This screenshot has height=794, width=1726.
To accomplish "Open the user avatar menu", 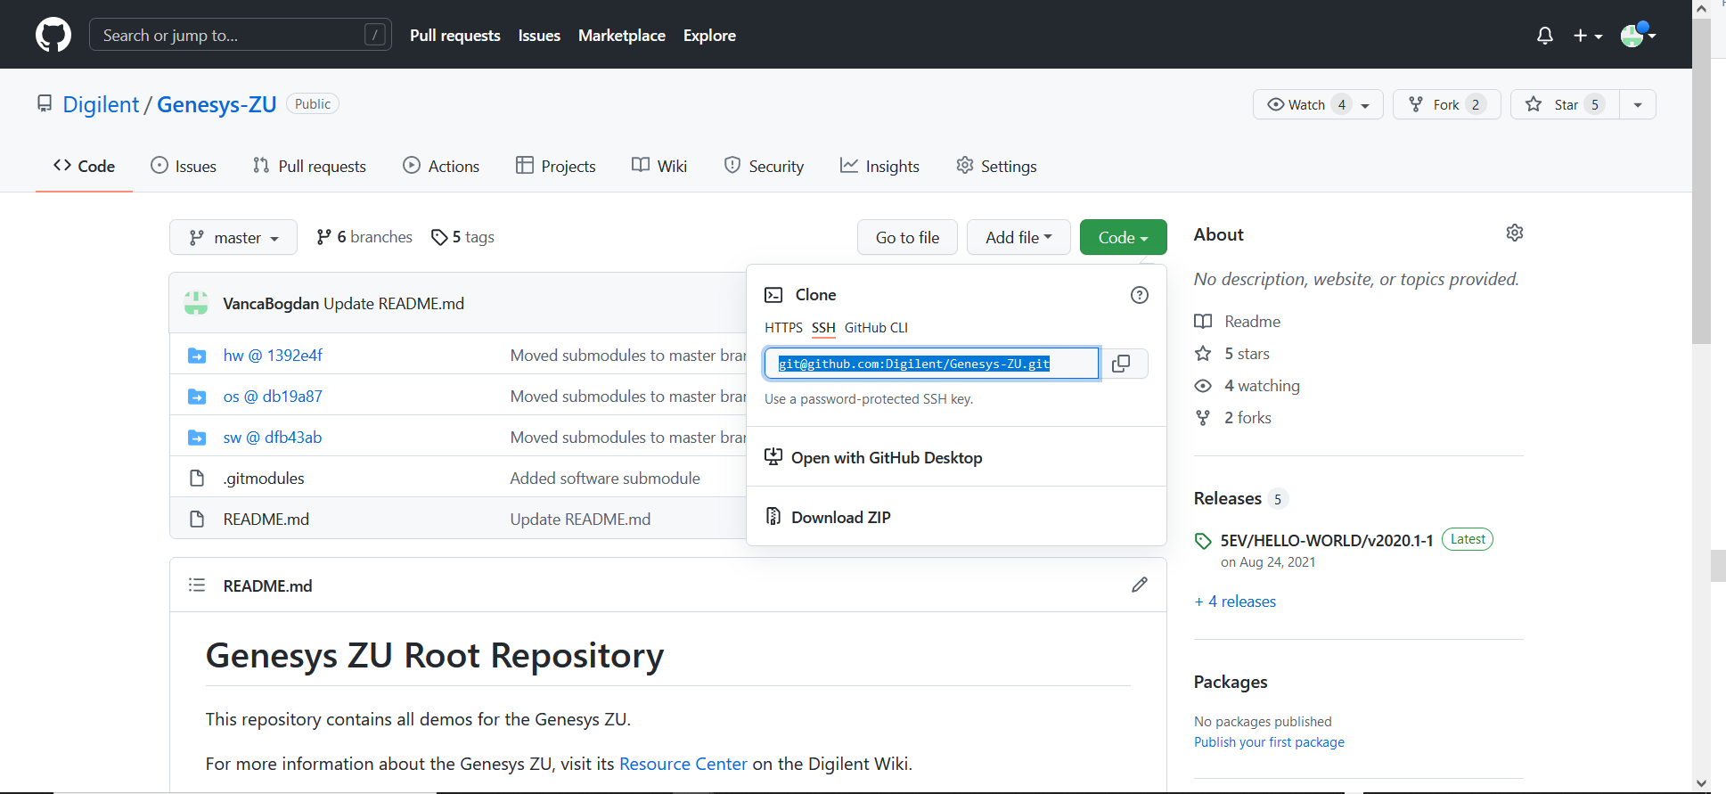I will [x=1638, y=35].
